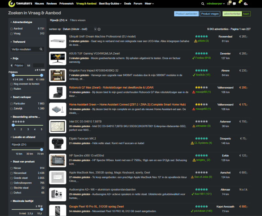Click warning icon next to eXtink
This screenshot has height=216, width=262.
196,41
